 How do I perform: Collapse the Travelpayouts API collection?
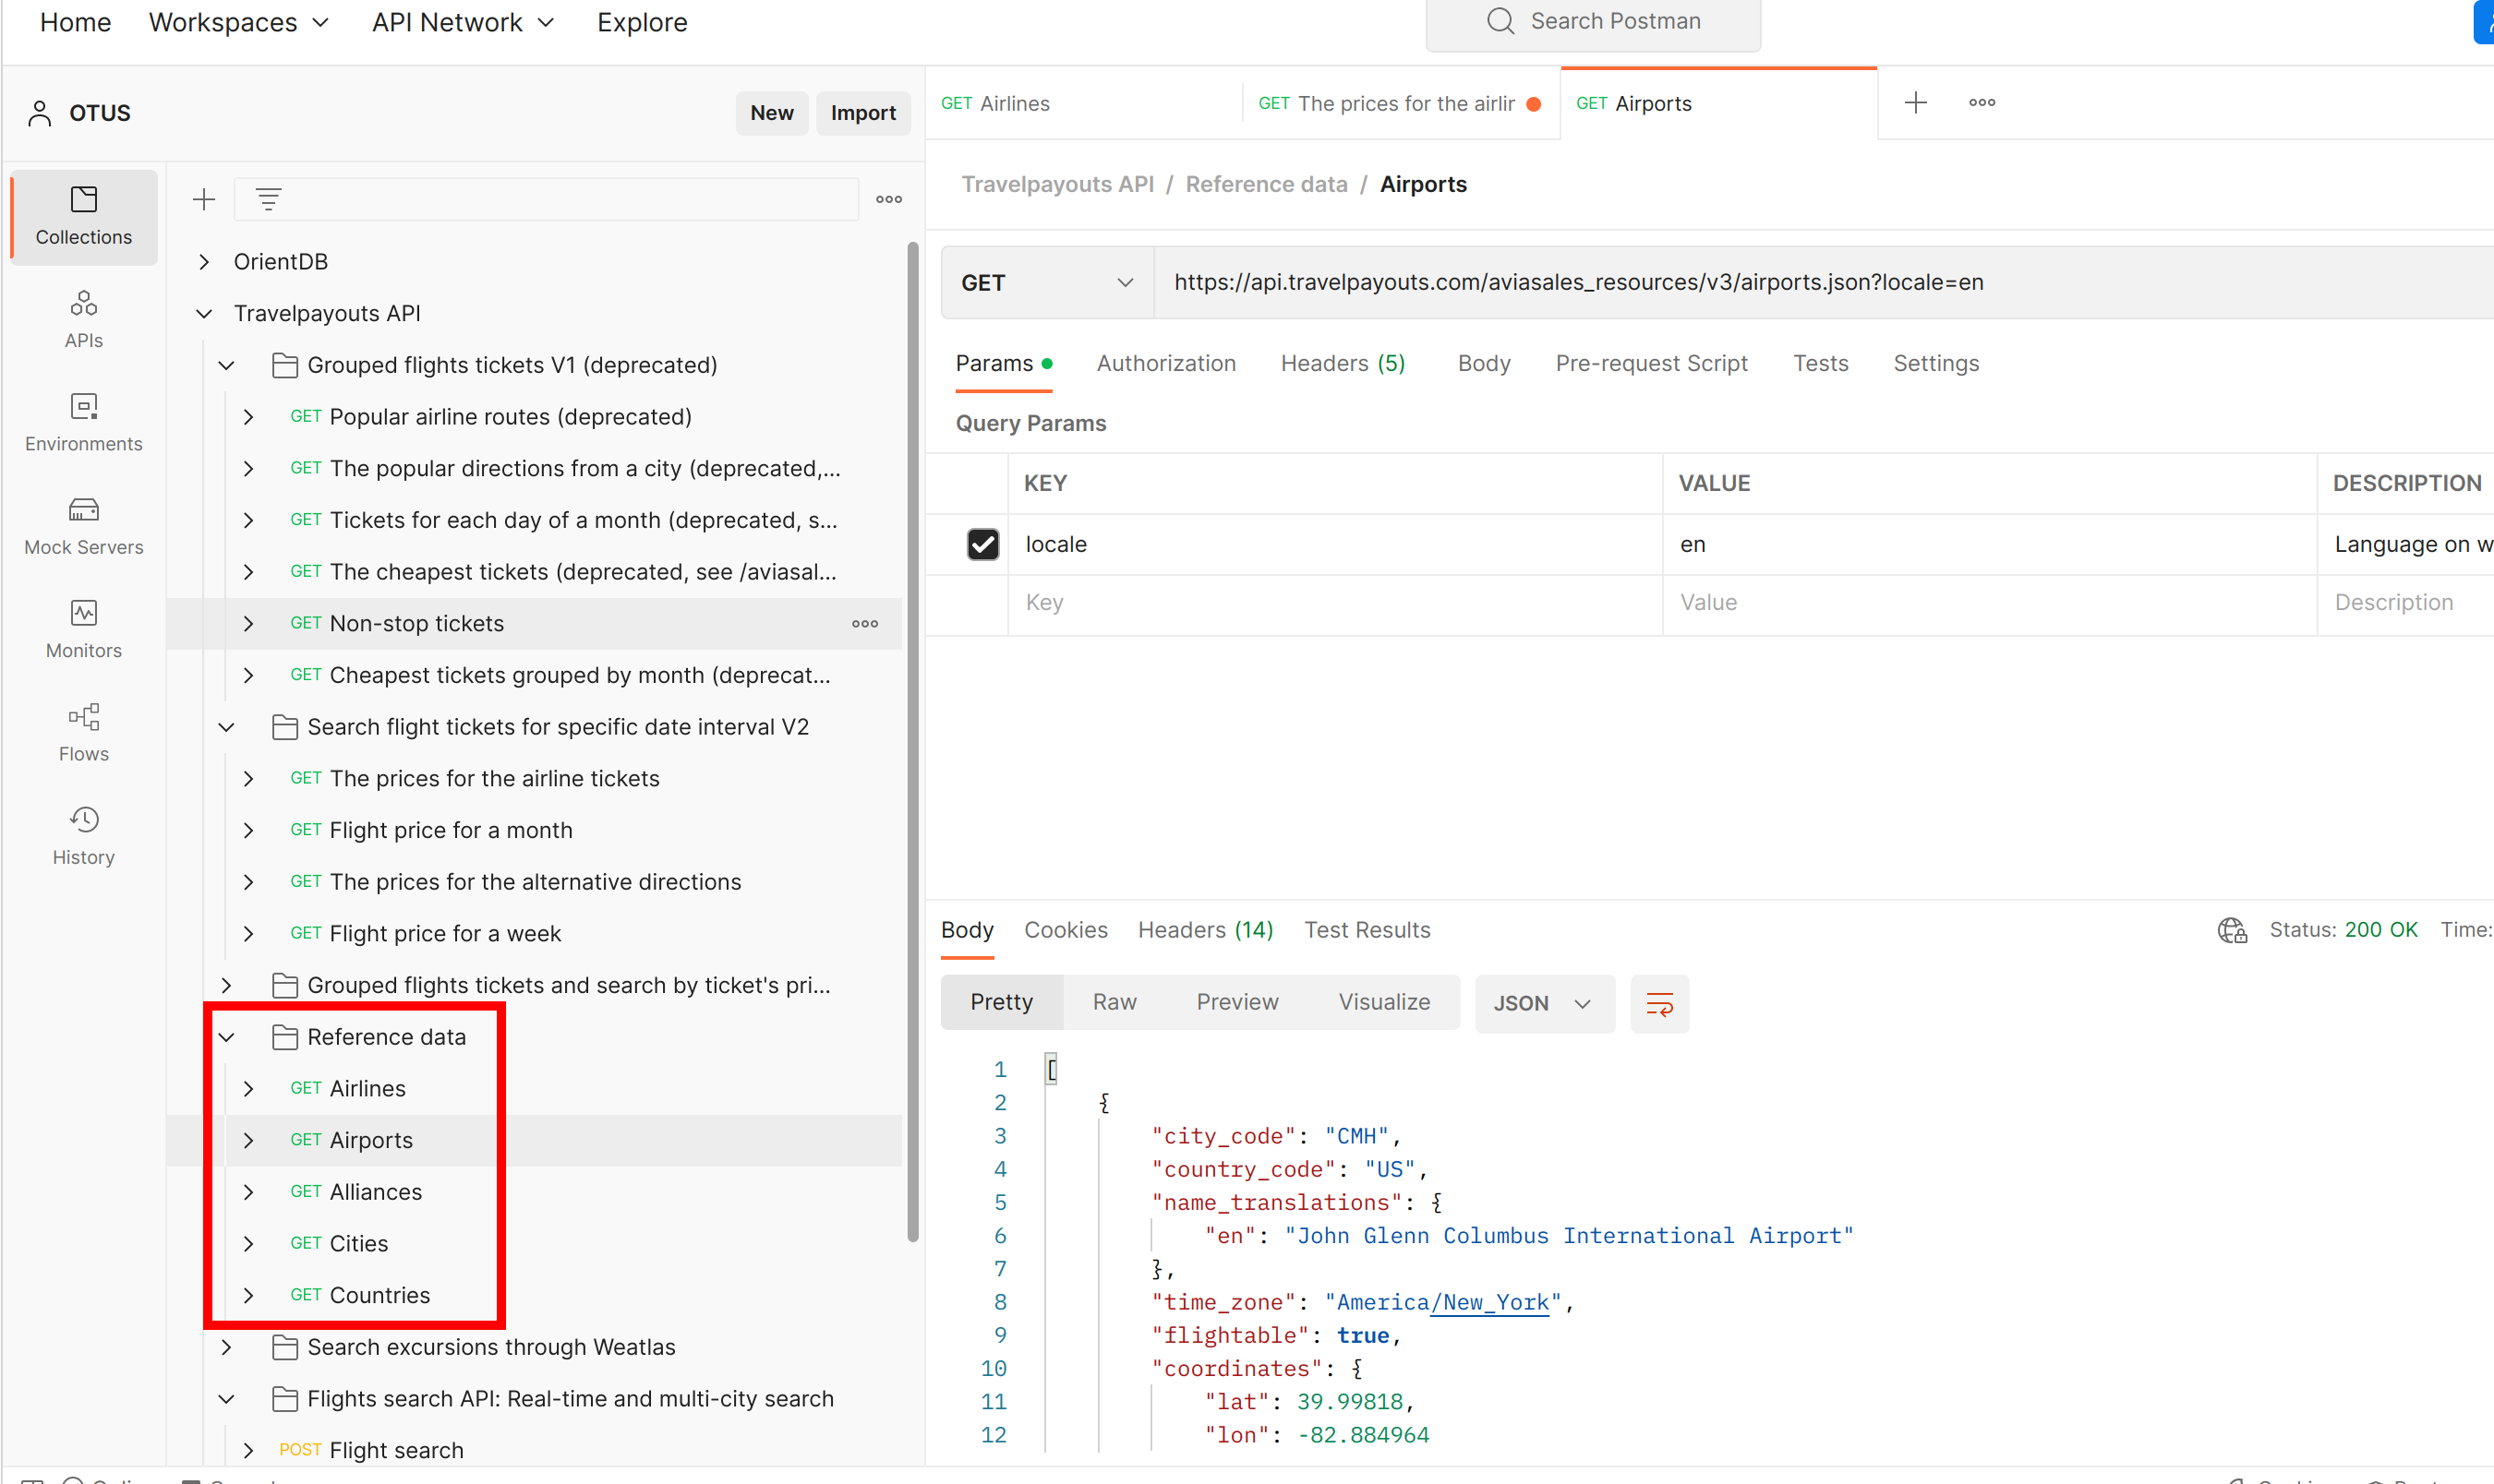[x=204, y=313]
